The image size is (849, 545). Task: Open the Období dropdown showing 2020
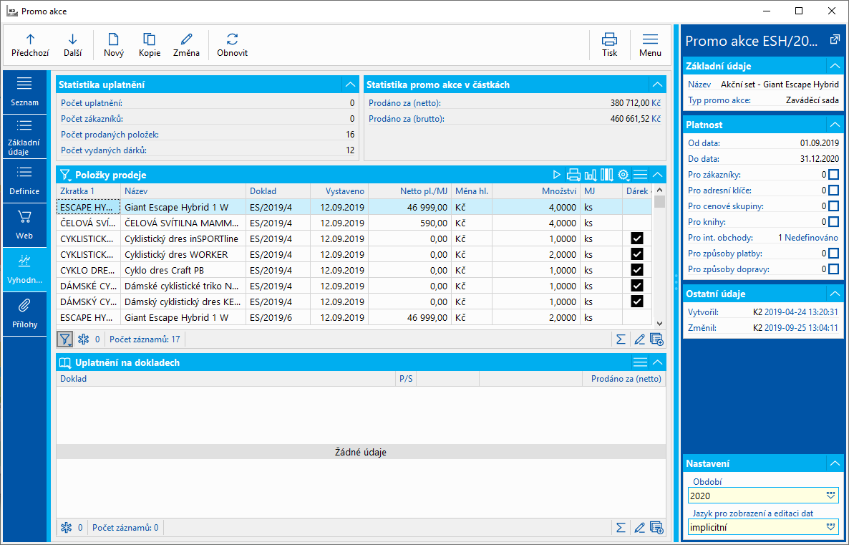(831, 496)
